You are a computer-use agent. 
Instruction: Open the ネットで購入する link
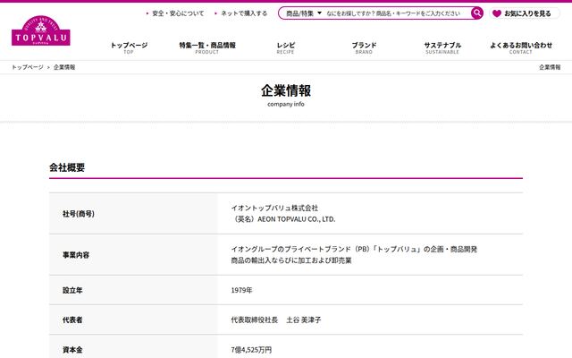click(244, 13)
